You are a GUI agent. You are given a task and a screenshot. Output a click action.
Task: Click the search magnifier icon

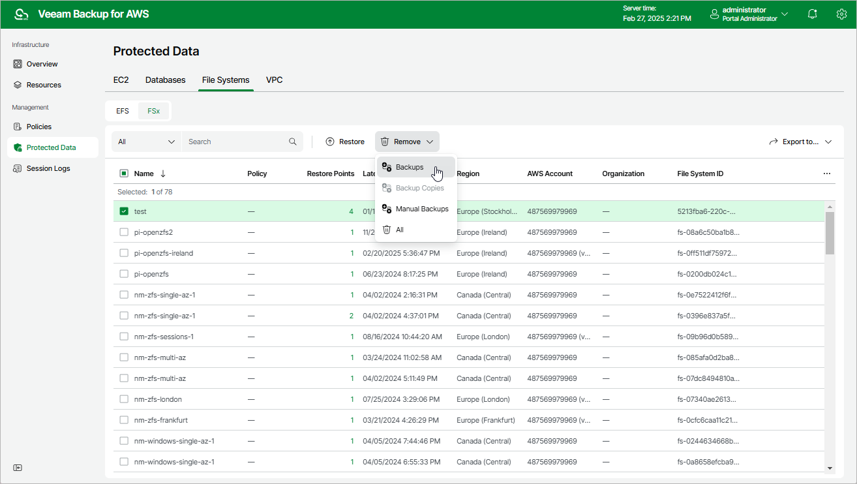coord(293,142)
